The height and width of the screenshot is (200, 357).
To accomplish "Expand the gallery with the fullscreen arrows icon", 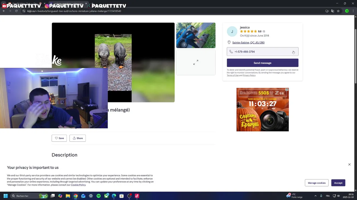I will coord(196,62).
